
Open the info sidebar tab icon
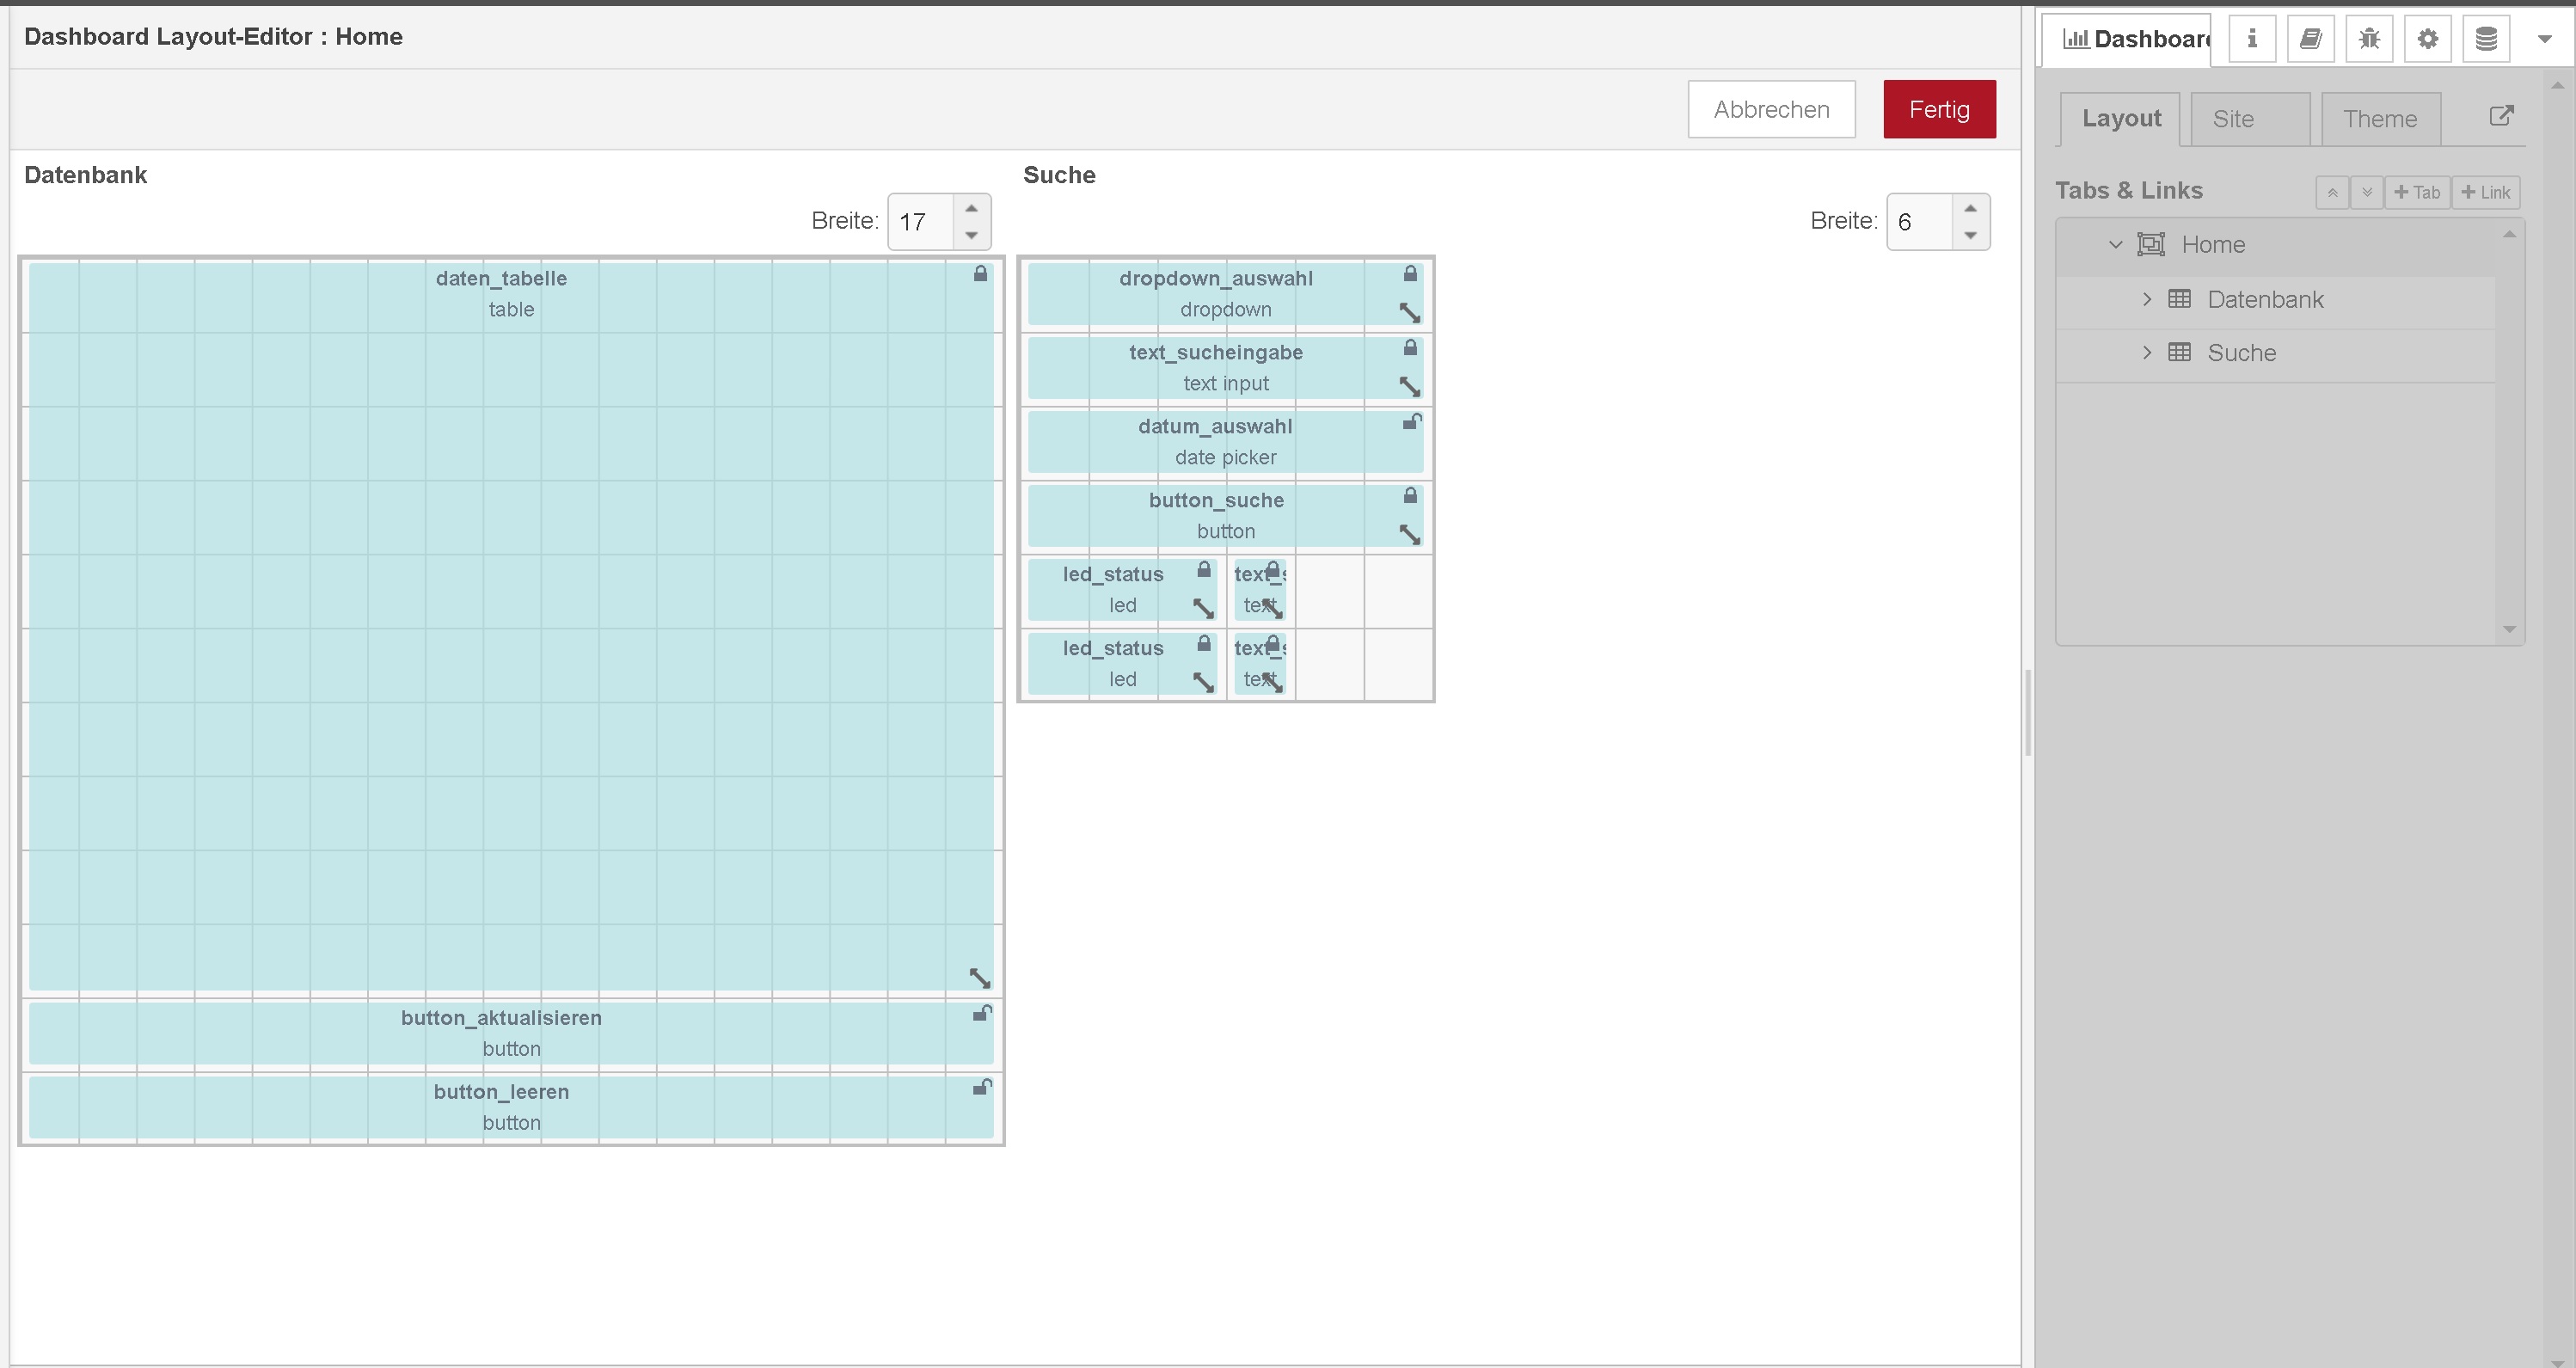click(x=2251, y=39)
